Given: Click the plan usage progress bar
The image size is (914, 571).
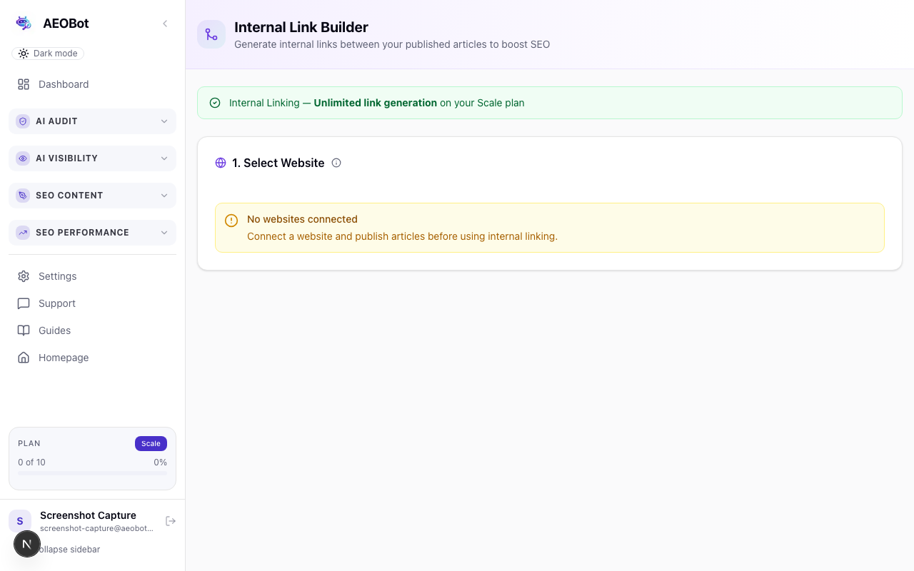Looking at the screenshot, I should (92, 473).
